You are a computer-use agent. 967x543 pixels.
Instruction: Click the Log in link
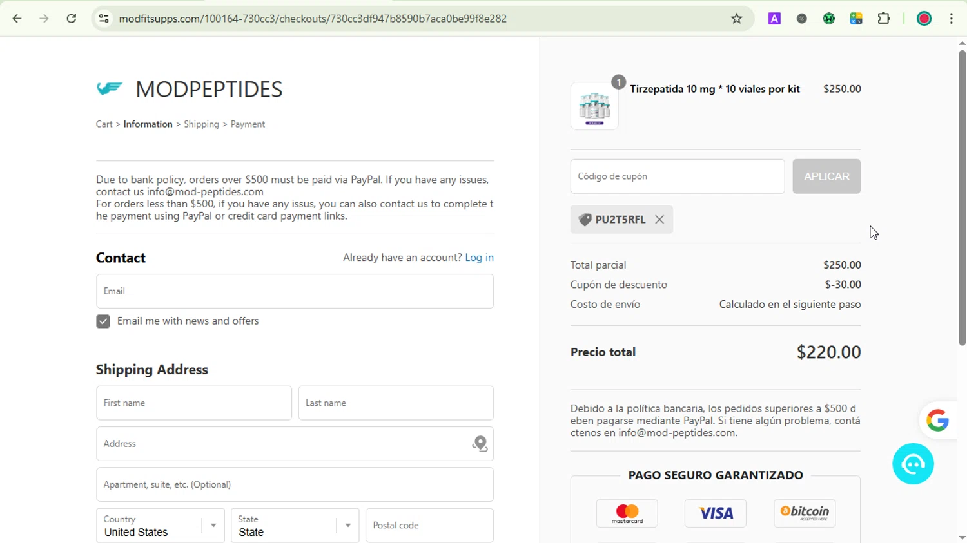pyautogui.click(x=479, y=258)
